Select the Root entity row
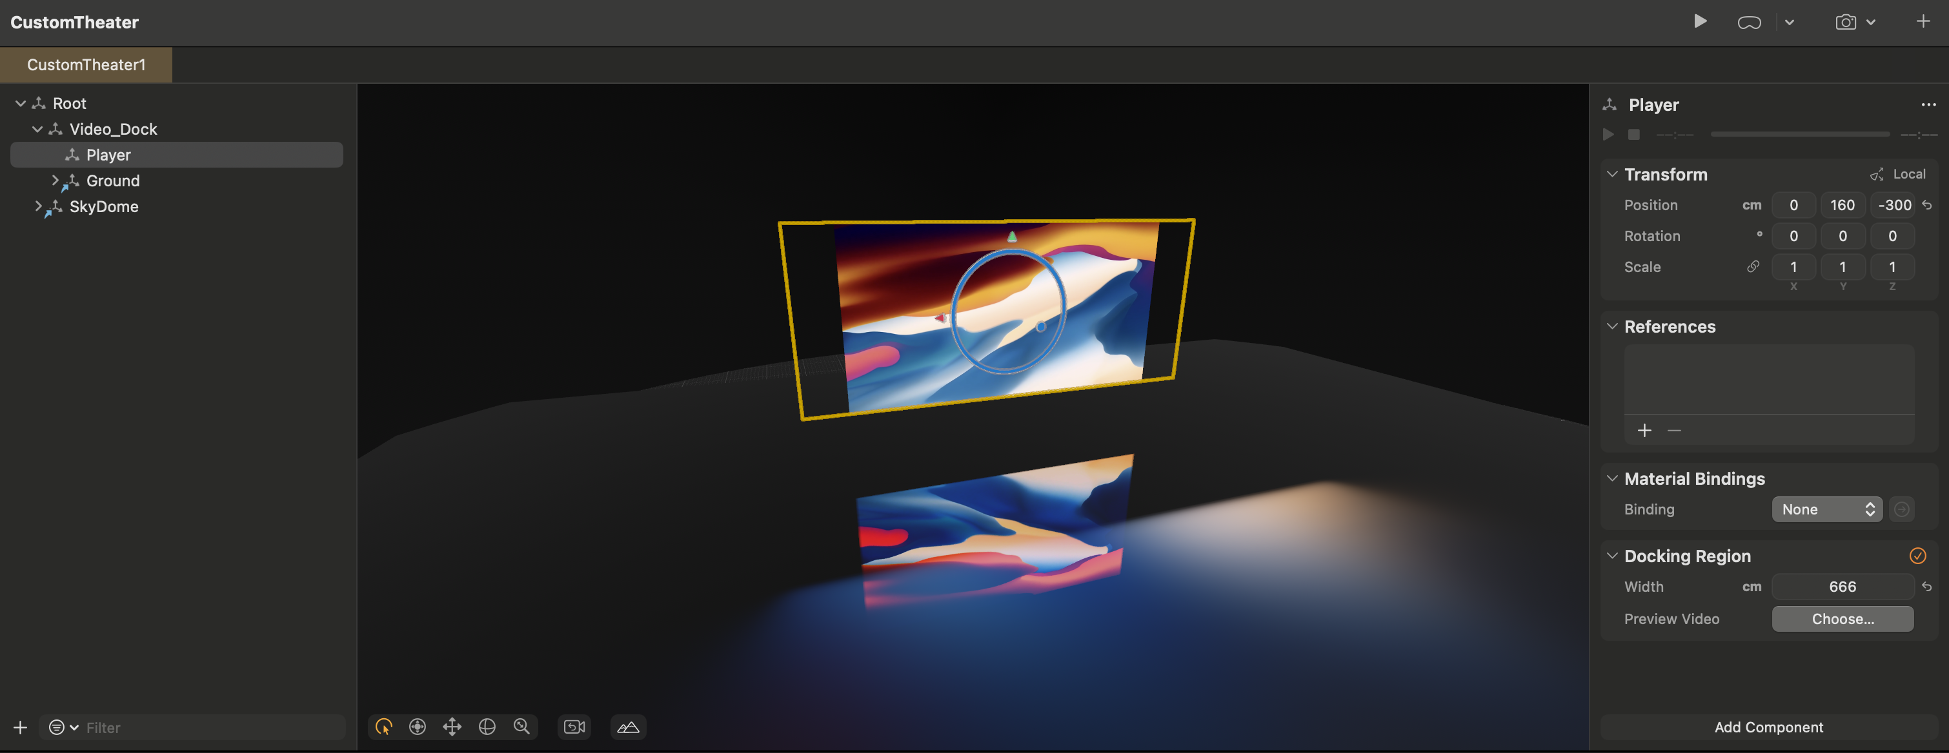The image size is (1949, 753). (x=177, y=103)
